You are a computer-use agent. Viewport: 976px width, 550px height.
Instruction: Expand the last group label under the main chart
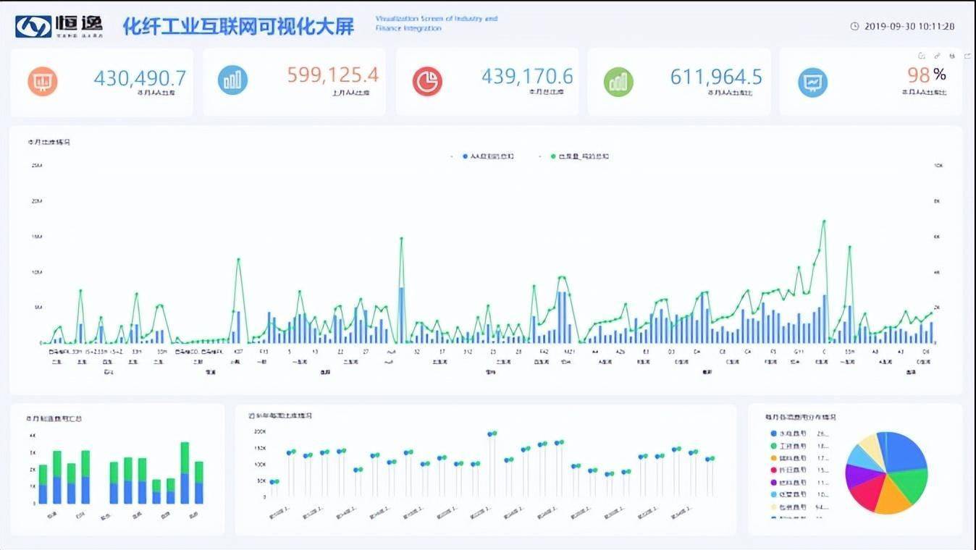coord(912,371)
